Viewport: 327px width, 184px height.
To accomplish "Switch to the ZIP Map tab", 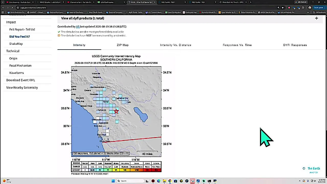I will coord(123,45).
